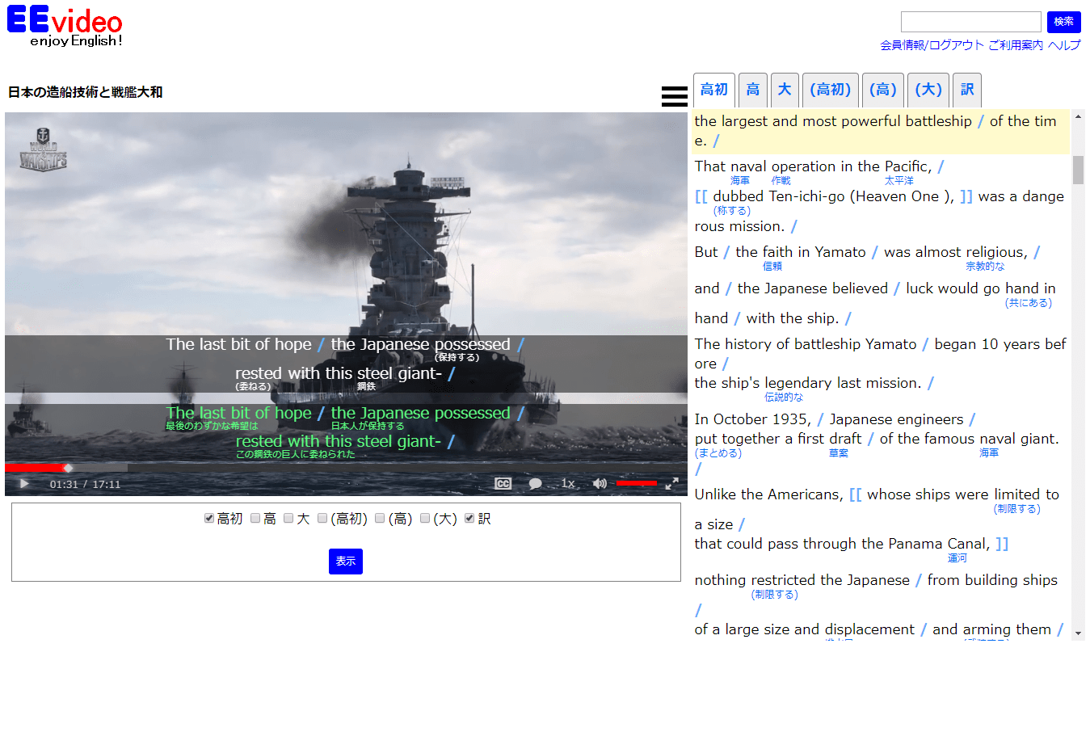Select the 訳 tab
The image size is (1090, 732).
[x=967, y=90]
